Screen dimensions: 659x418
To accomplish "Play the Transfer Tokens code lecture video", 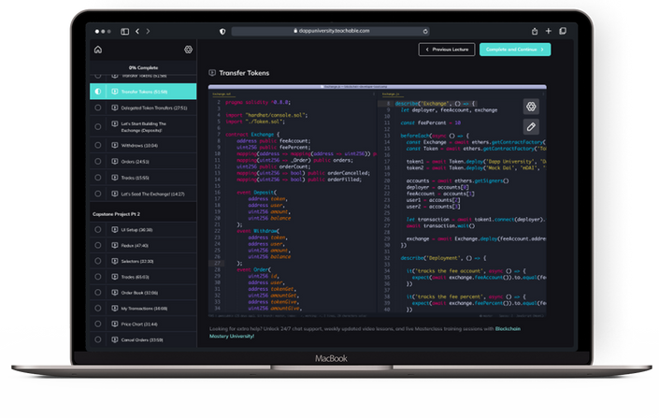I will (x=378, y=201).
